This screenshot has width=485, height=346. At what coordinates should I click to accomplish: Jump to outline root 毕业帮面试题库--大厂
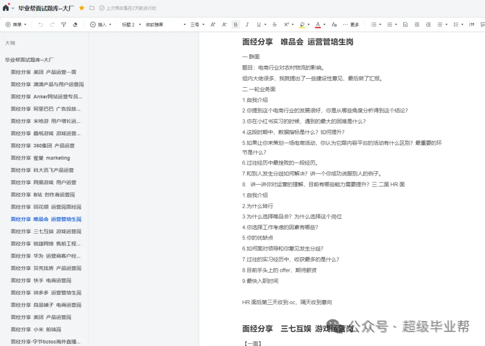pos(29,60)
